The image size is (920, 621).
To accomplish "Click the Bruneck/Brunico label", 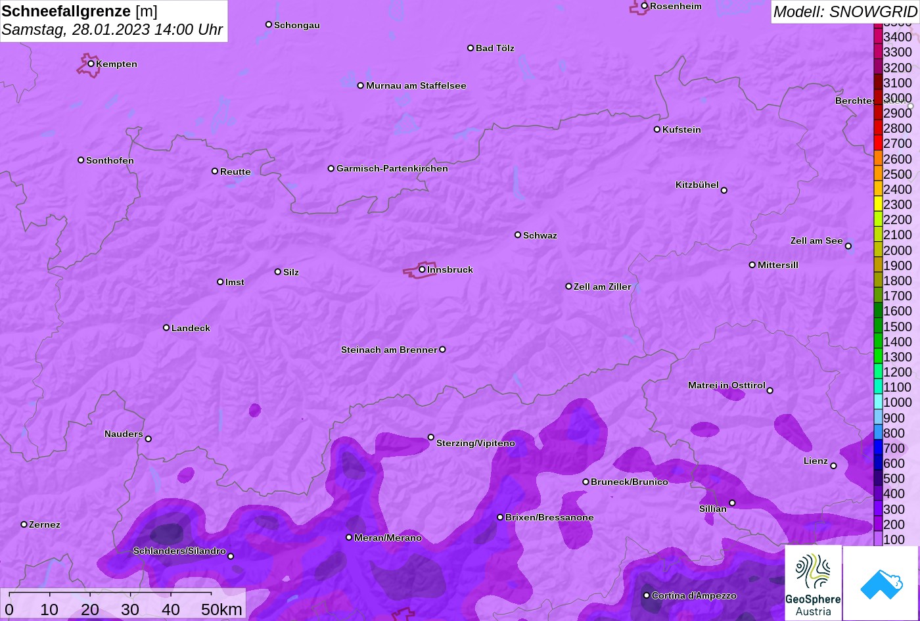I will (630, 482).
